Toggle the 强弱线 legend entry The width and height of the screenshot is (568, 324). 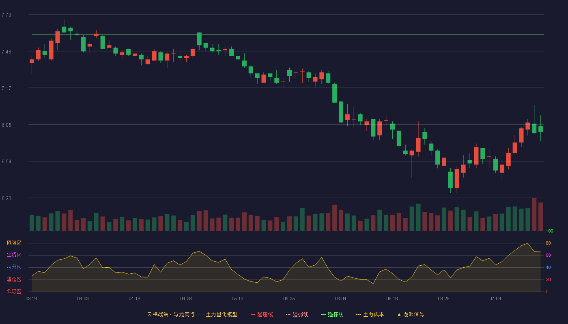click(297, 314)
